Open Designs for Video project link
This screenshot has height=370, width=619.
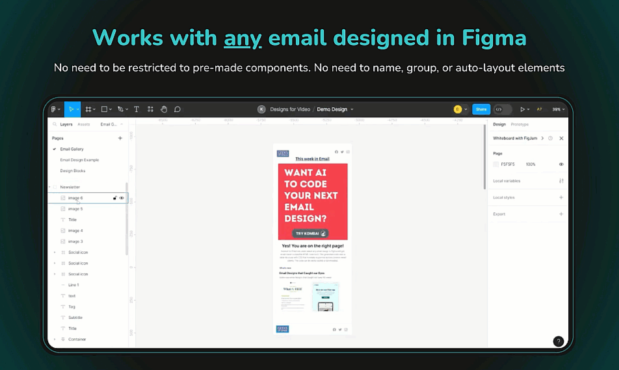point(290,109)
